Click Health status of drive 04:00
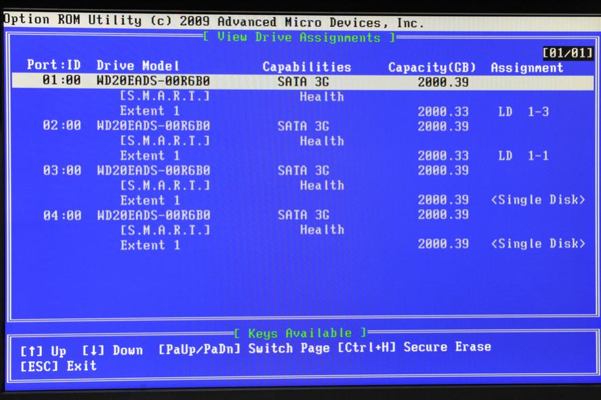 click(322, 229)
